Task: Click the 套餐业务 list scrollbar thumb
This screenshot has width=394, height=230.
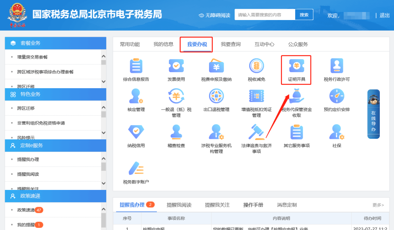Action: click(x=104, y=62)
